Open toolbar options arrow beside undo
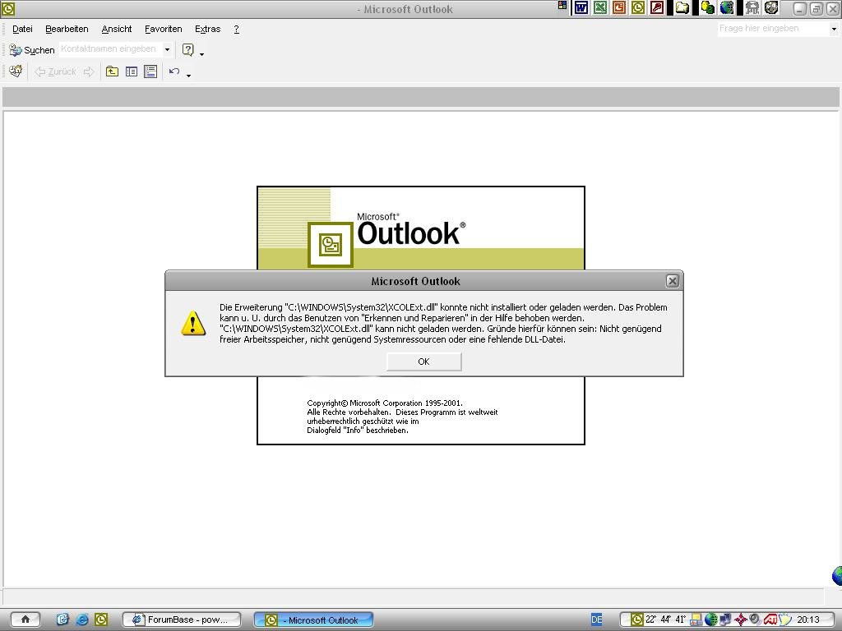842x631 pixels. [x=188, y=76]
